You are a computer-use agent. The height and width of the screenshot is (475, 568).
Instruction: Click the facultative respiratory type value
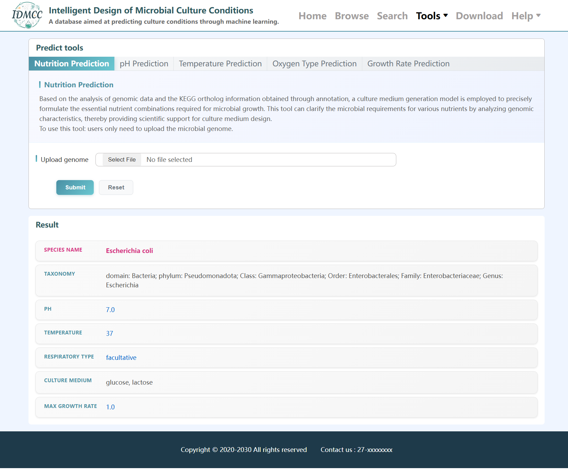coord(121,357)
